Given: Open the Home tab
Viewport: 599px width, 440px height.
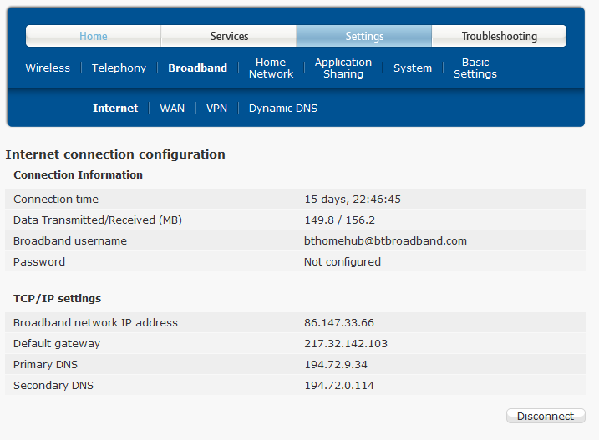Looking at the screenshot, I should [x=94, y=36].
